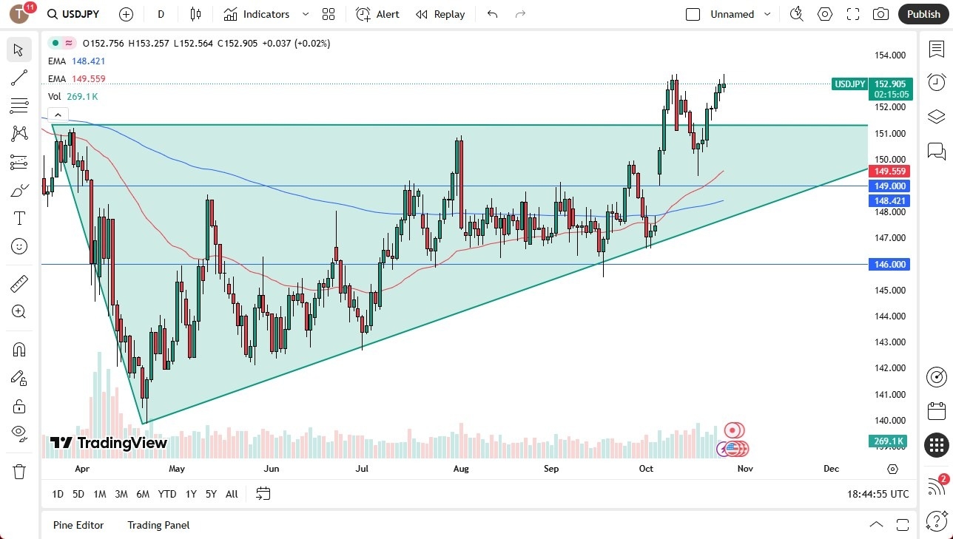Select the Brush drawing tool
This screenshot has width=953, height=539.
[18, 189]
